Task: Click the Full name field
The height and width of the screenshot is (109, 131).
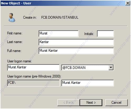Action: pos(76,51)
